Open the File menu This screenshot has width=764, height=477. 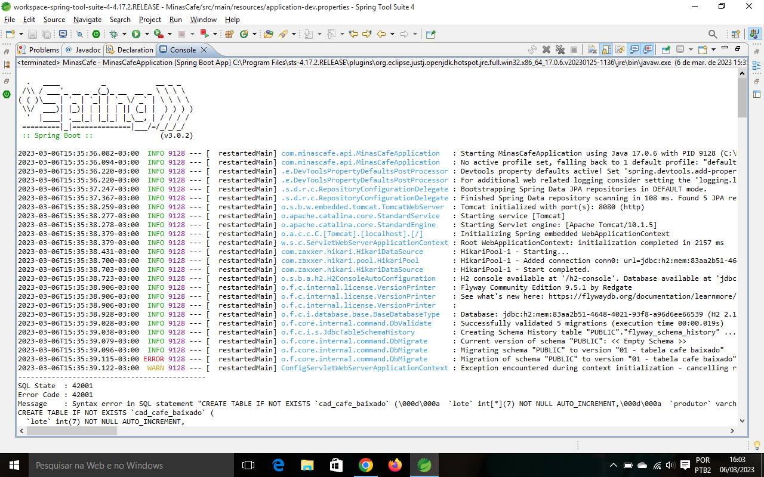click(10, 20)
